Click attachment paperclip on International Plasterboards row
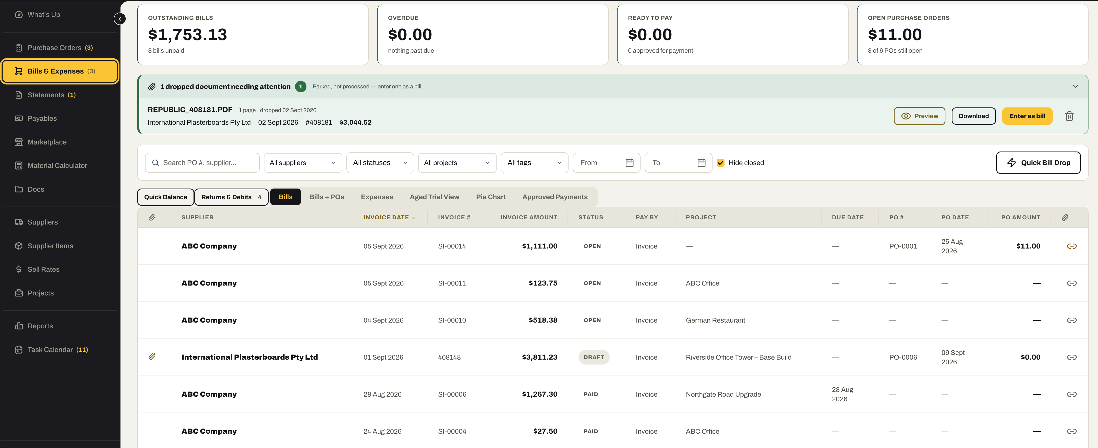1098x448 pixels. 152,356
